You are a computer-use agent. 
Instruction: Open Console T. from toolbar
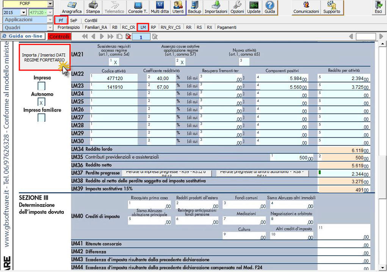click(138, 8)
